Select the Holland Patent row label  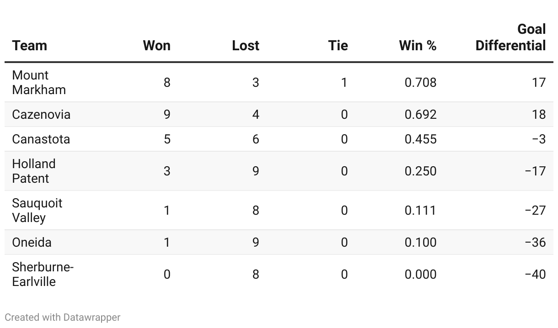[34, 171]
